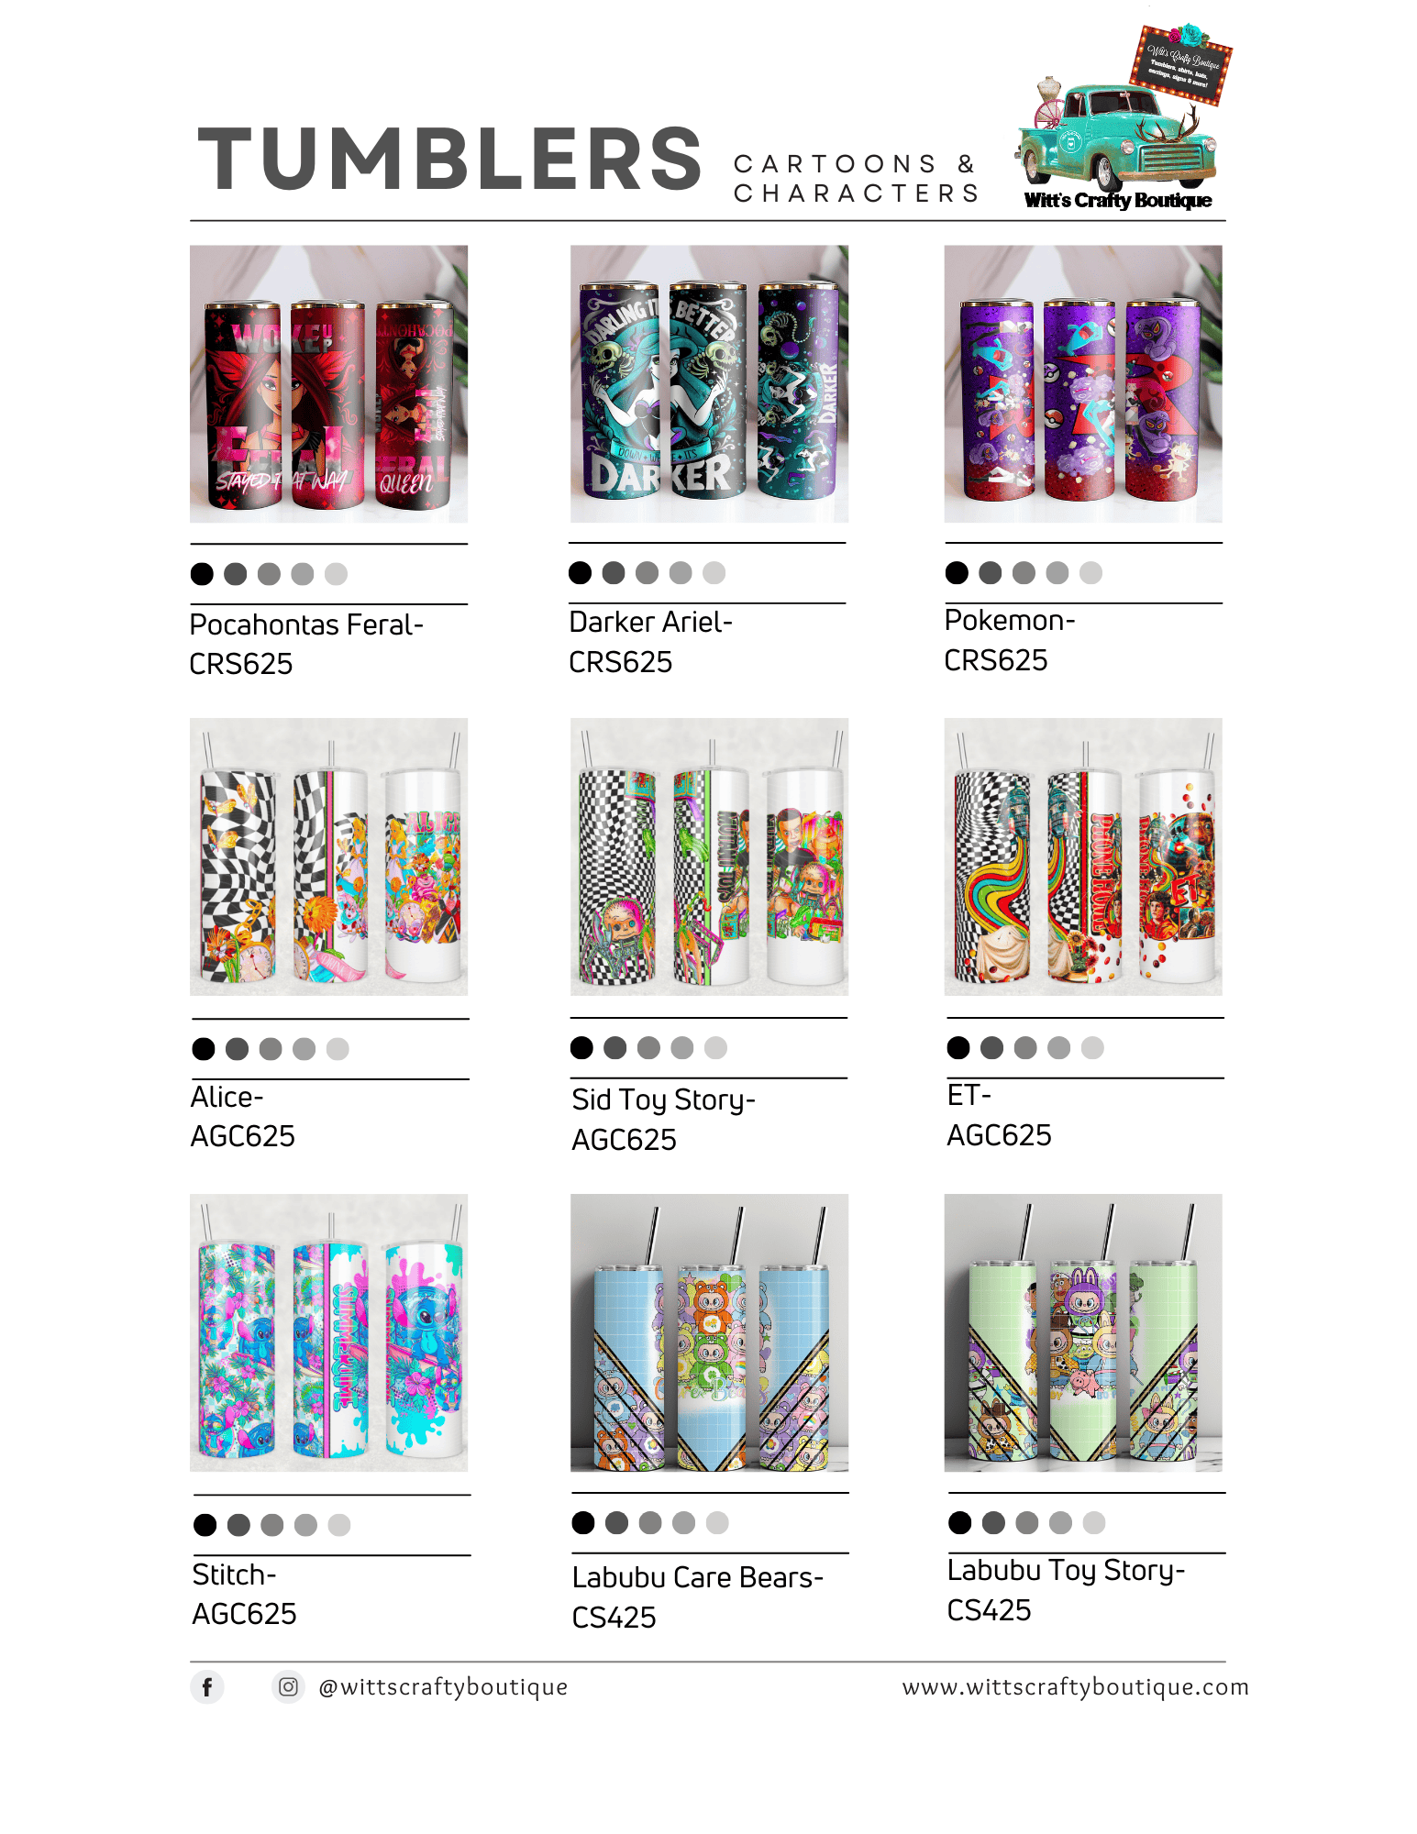The width and height of the screenshot is (1417, 1834).
Task: Click the Facebook icon in the footer
Action: coord(207,1686)
